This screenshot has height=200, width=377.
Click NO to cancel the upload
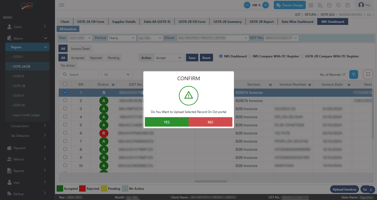[210, 122]
